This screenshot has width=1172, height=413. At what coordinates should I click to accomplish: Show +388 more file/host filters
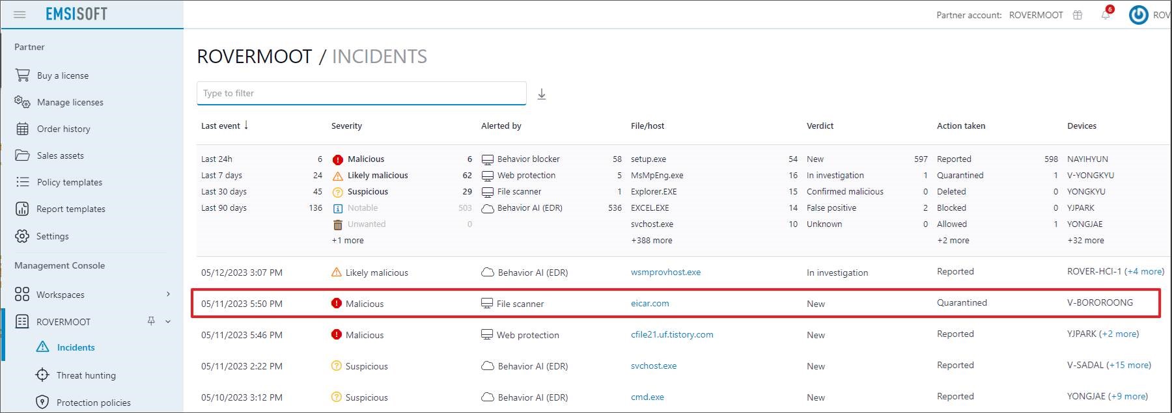point(651,241)
